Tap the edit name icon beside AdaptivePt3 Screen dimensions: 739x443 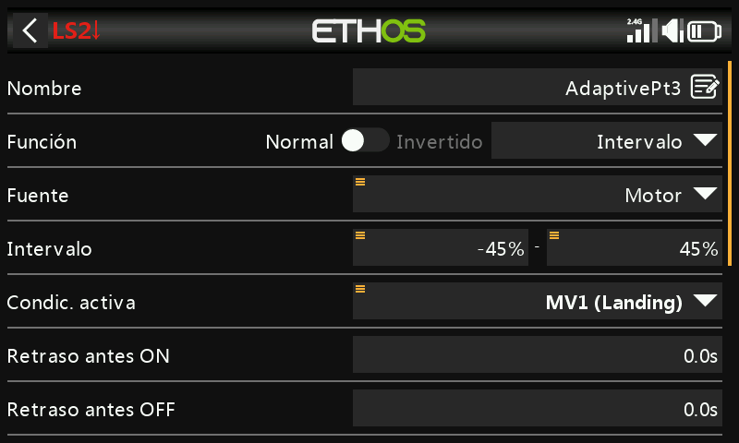[x=705, y=87]
